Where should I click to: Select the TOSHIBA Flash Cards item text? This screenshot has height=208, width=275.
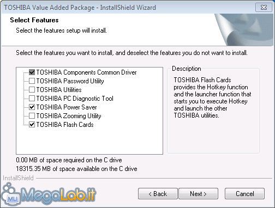pos(65,125)
